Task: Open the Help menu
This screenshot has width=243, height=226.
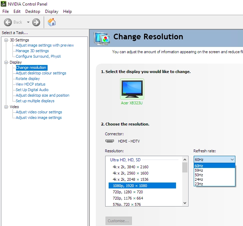Action: (x=67, y=11)
